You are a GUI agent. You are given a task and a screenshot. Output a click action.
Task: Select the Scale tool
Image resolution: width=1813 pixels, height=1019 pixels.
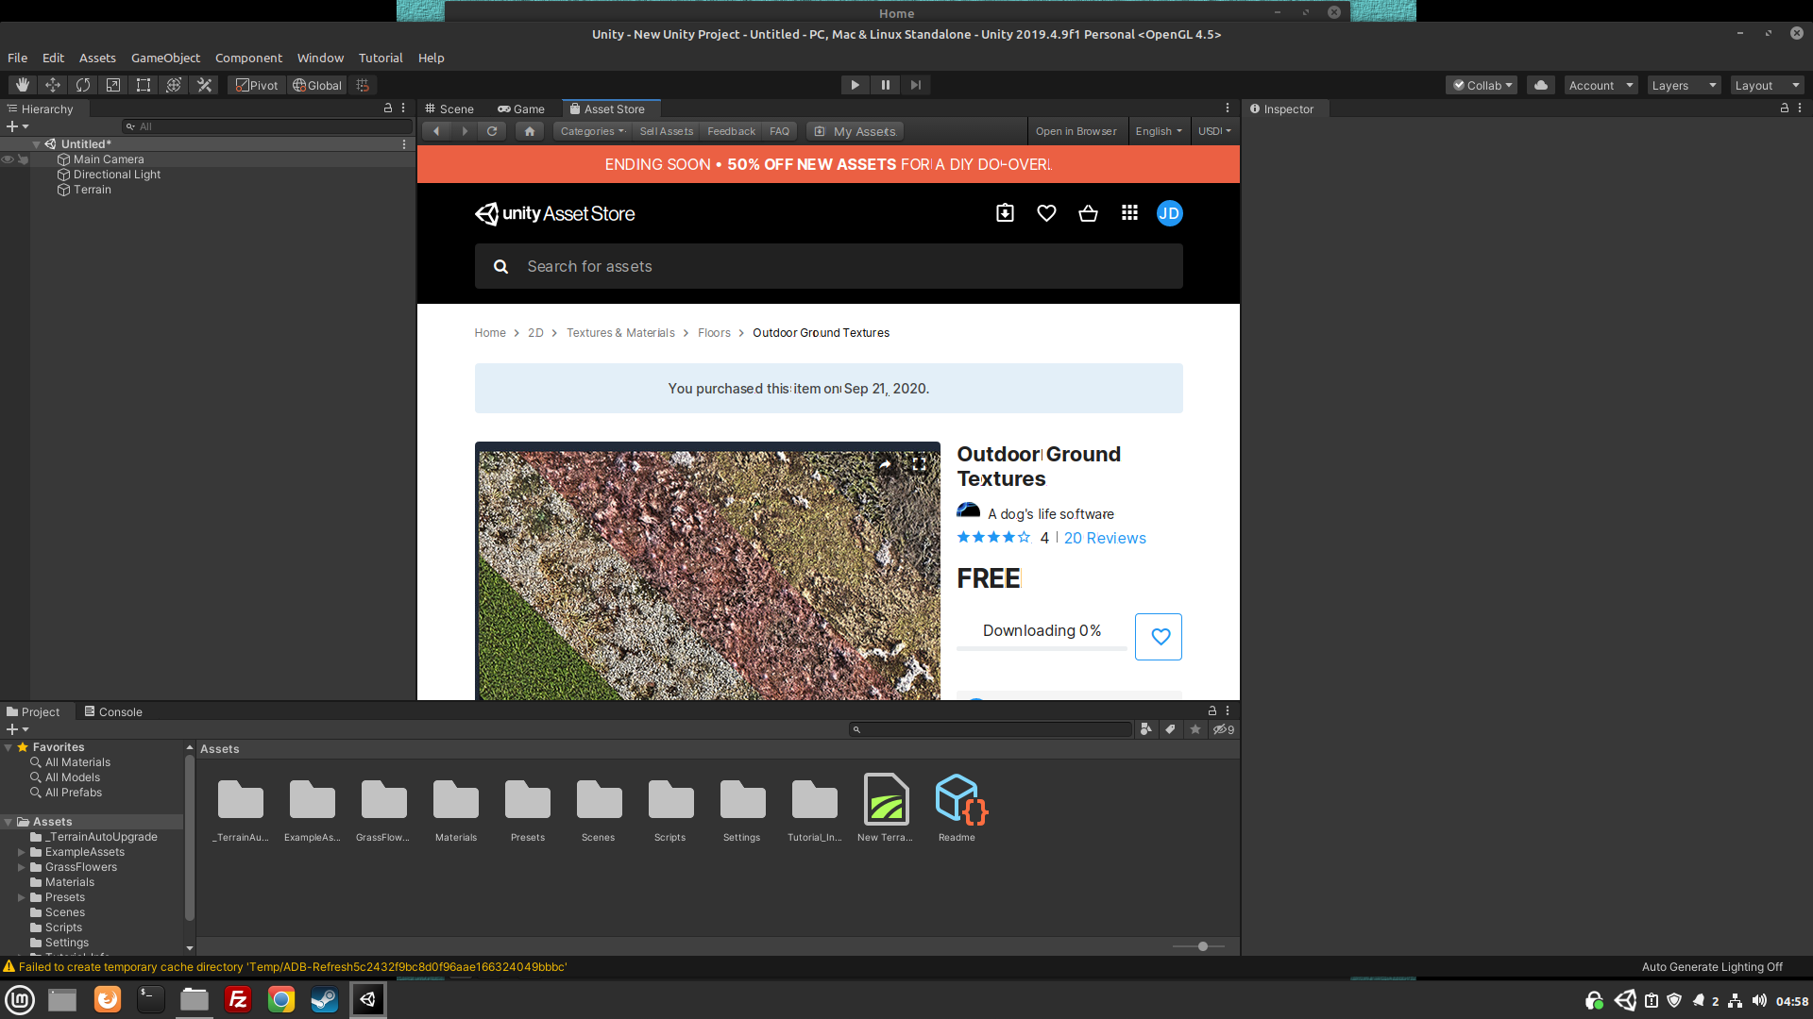click(x=113, y=85)
